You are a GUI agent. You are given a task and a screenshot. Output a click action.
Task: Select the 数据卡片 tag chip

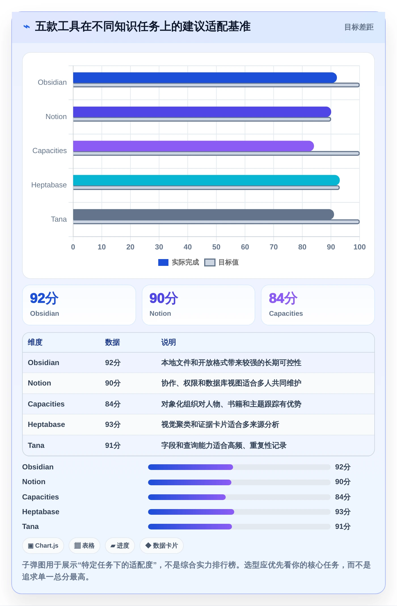click(162, 546)
